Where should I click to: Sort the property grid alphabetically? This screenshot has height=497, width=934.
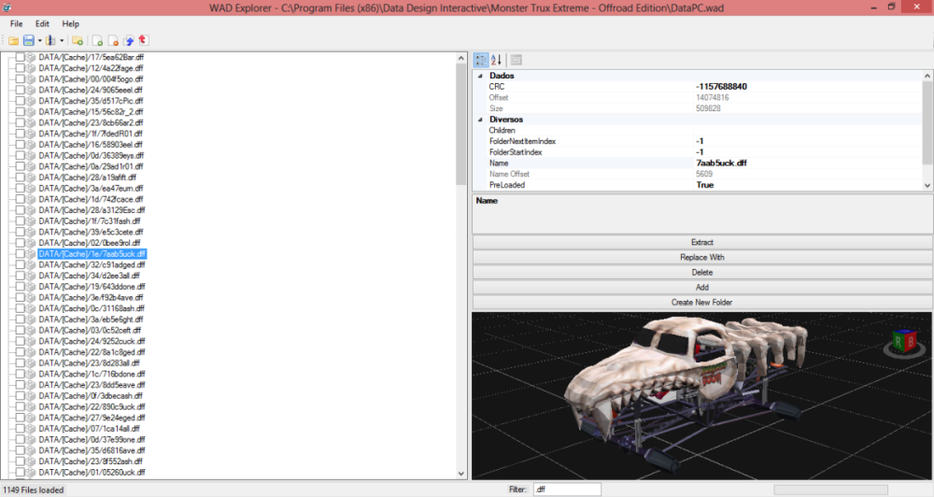pyautogui.click(x=496, y=60)
